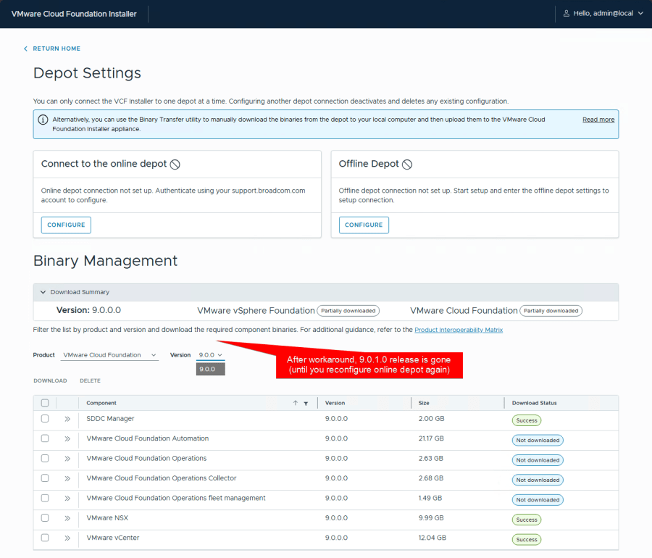
Task: Expand details for SDDC Manager row
Action: [67, 419]
